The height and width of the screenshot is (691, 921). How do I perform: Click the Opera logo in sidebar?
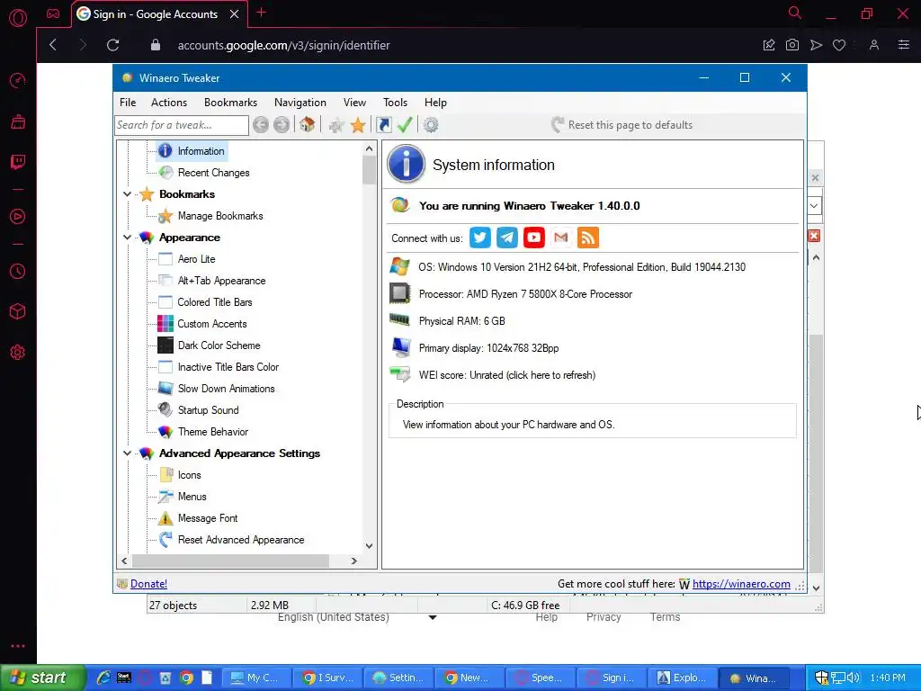click(x=18, y=18)
